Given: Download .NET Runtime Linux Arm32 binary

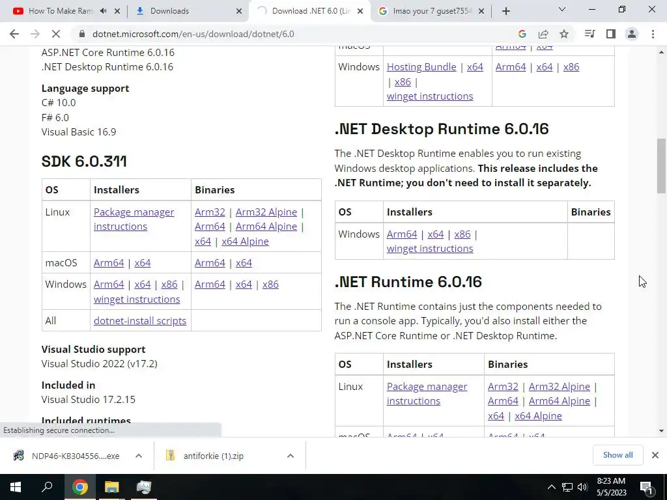Looking at the screenshot, I should pyautogui.click(x=503, y=386).
